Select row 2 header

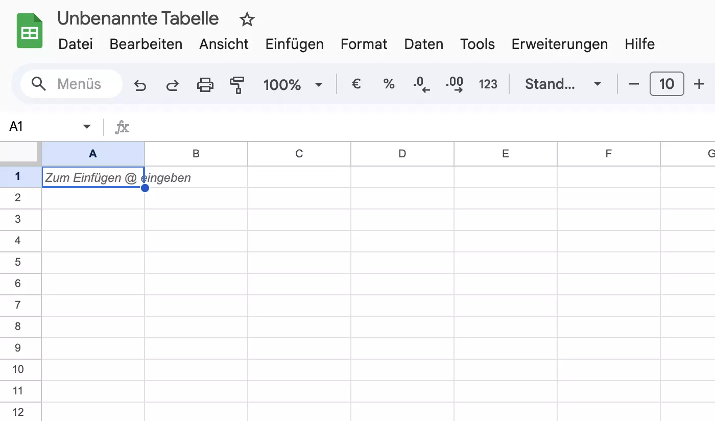click(20, 198)
